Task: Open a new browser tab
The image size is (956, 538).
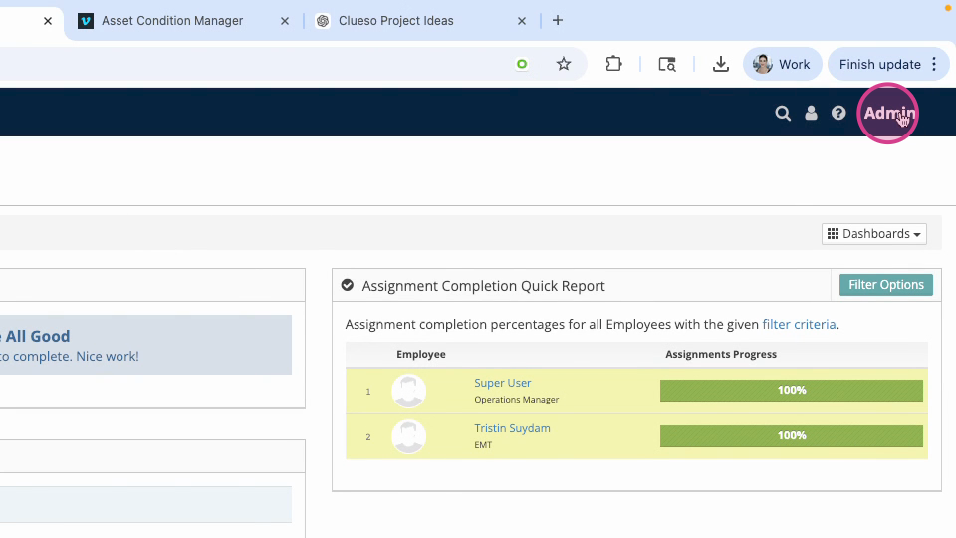Action: [x=558, y=20]
